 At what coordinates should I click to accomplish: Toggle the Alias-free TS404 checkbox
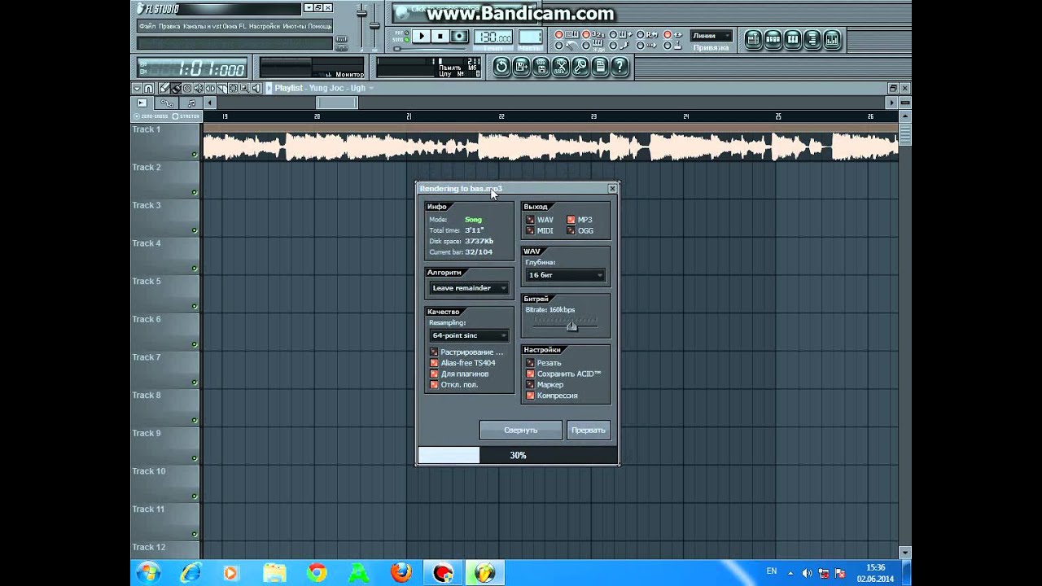click(x=434, y=363)
